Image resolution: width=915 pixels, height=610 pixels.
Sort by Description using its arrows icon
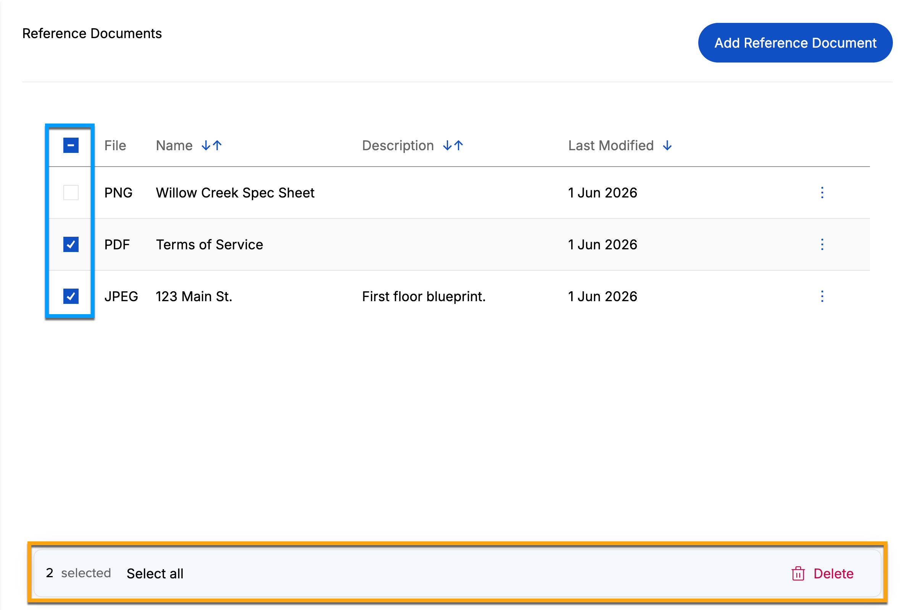453,146
